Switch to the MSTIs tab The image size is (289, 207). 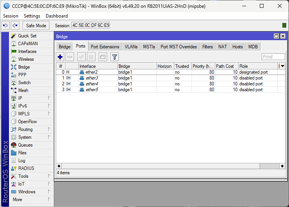[x=149, y=47]
